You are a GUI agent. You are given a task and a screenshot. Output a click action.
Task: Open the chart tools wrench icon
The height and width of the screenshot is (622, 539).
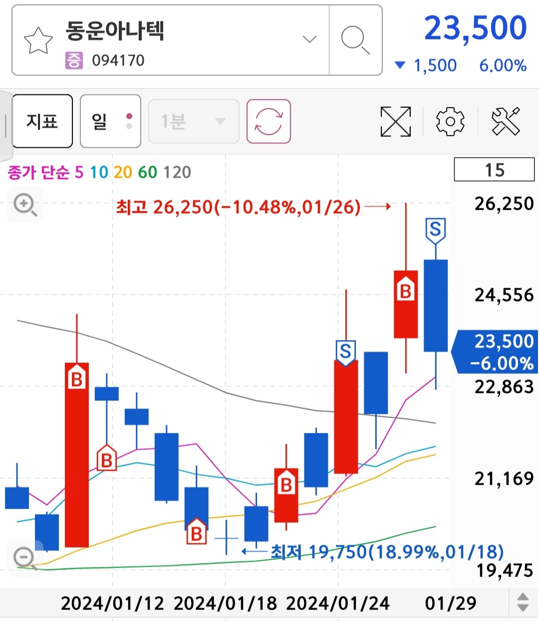(506, 121)
